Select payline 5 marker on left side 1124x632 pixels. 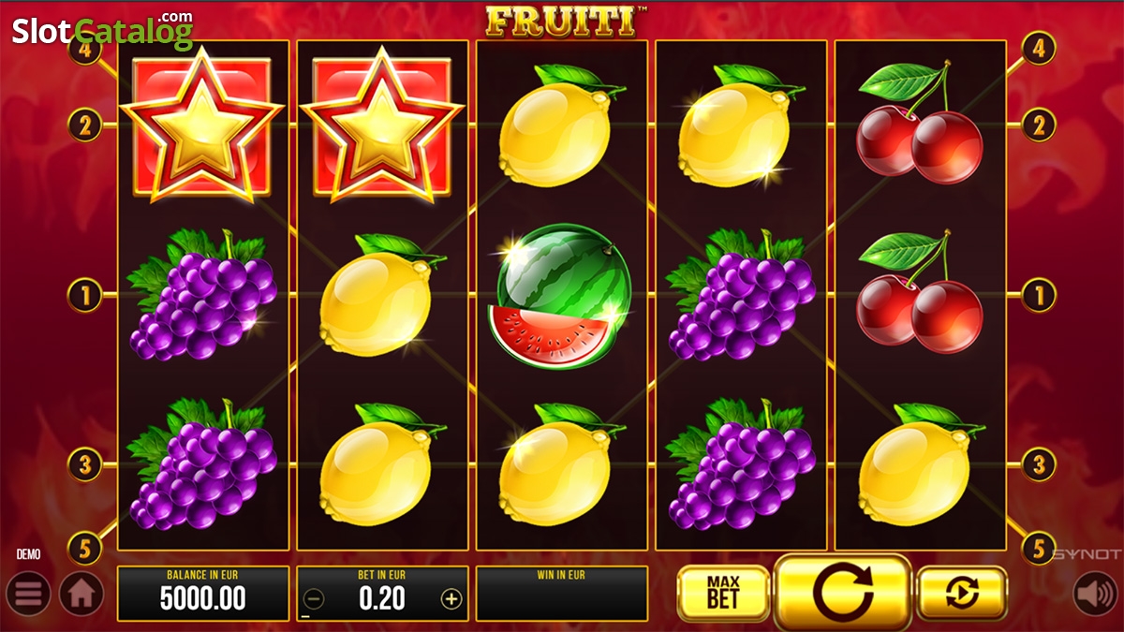[85, 548]
